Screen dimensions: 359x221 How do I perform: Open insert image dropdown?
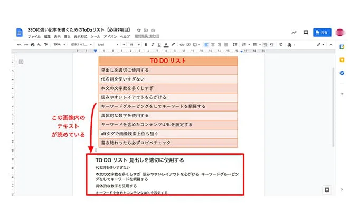click(x=196, y=45)
